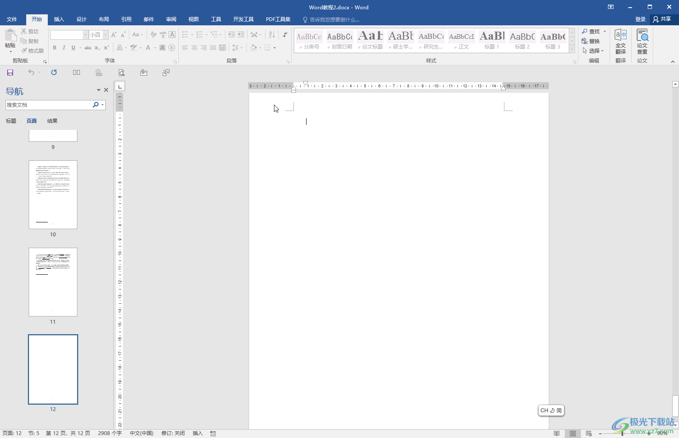
Task: Switch to the Design (设计) tab
Action: 82,19
